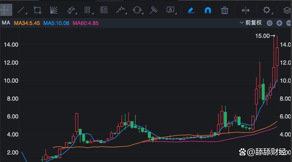Choose the pitchfork drawing tool
Image resolution: width=292 pixels, height=162 pixels.
click(153, 10)
